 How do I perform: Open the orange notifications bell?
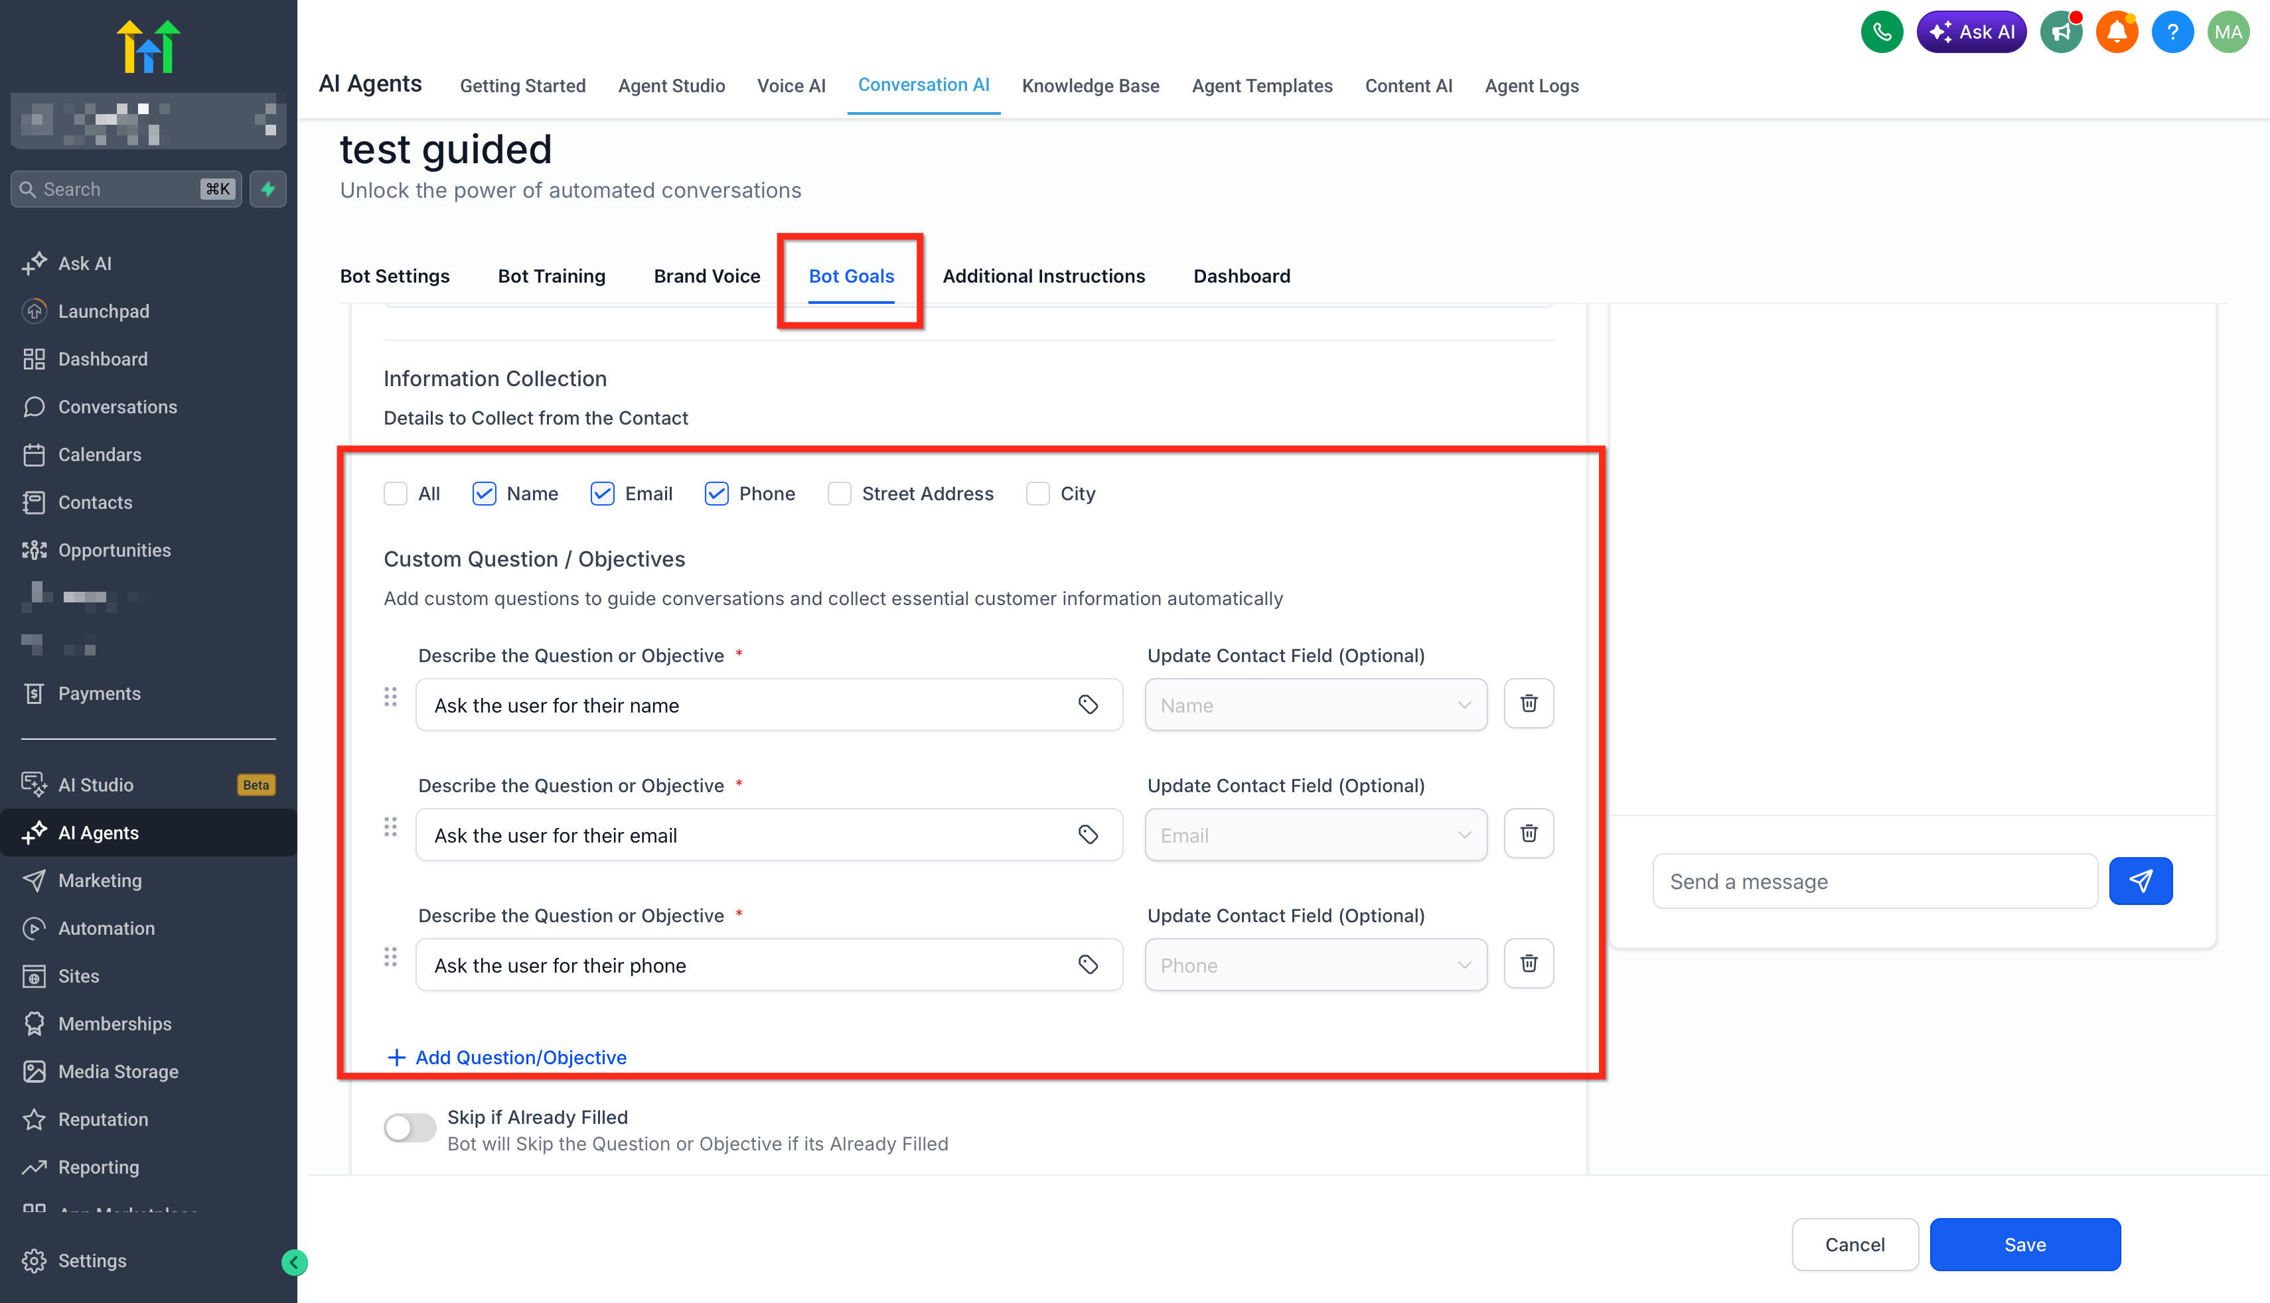coord(2116,33)
